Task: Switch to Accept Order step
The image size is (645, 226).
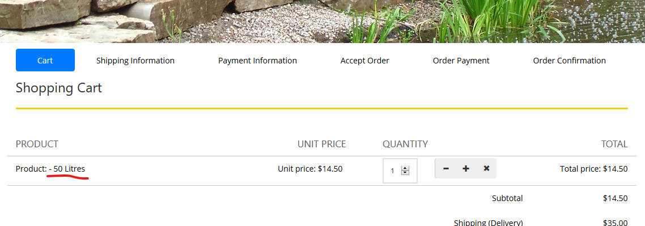Action: click(365, 61)
